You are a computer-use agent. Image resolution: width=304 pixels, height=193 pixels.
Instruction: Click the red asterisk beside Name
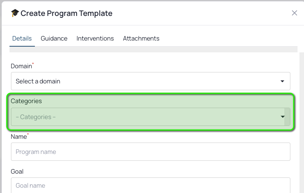coord(28,134)
